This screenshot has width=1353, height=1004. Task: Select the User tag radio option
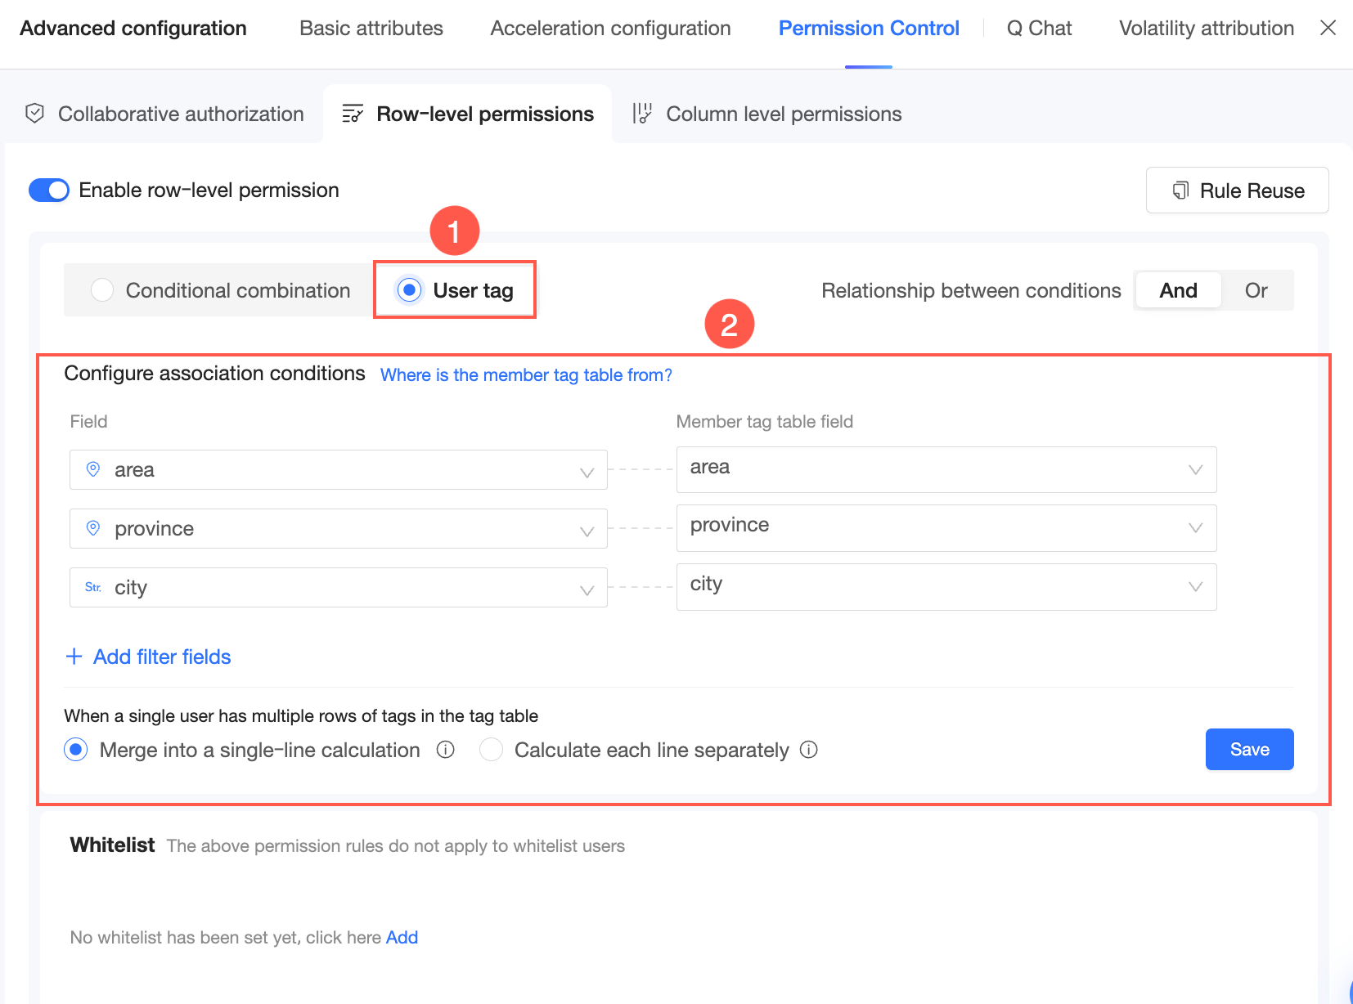pyautogui.click(x=409, y=290)
